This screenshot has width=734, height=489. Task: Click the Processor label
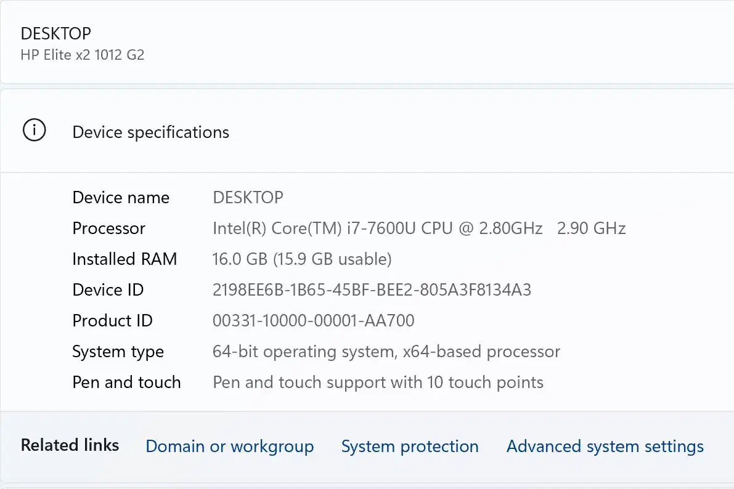tap(109, 228)
